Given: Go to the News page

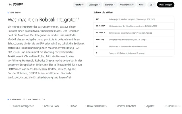Looking at the screenshot, I should [x=141, y=5].
